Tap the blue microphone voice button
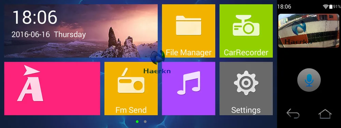Viewport: 341px width, 128px height. tap(309, 80)
